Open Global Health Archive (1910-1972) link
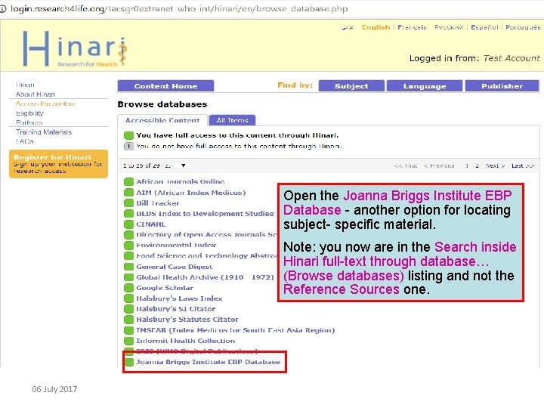The width and height of the screenshot is (544, 408). pos(205,277)
